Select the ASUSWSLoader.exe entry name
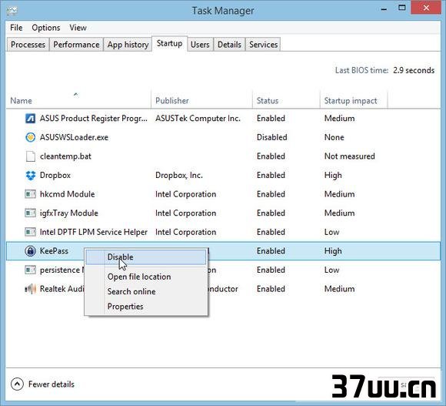Image resolution: width=446 pixels, height=406 pixels. [x=74, y=137]
